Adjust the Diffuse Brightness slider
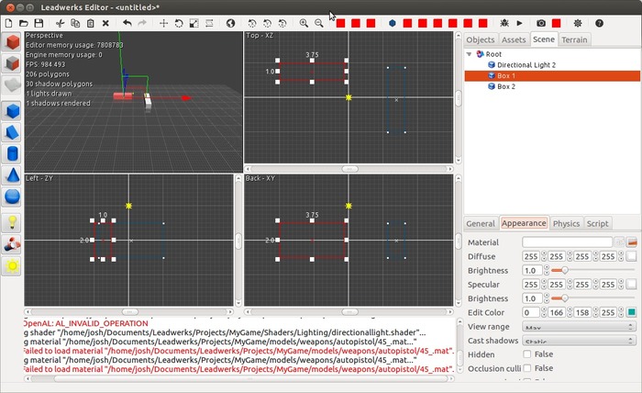The height and width of the screenshot is (393, 642). (593, 271)
